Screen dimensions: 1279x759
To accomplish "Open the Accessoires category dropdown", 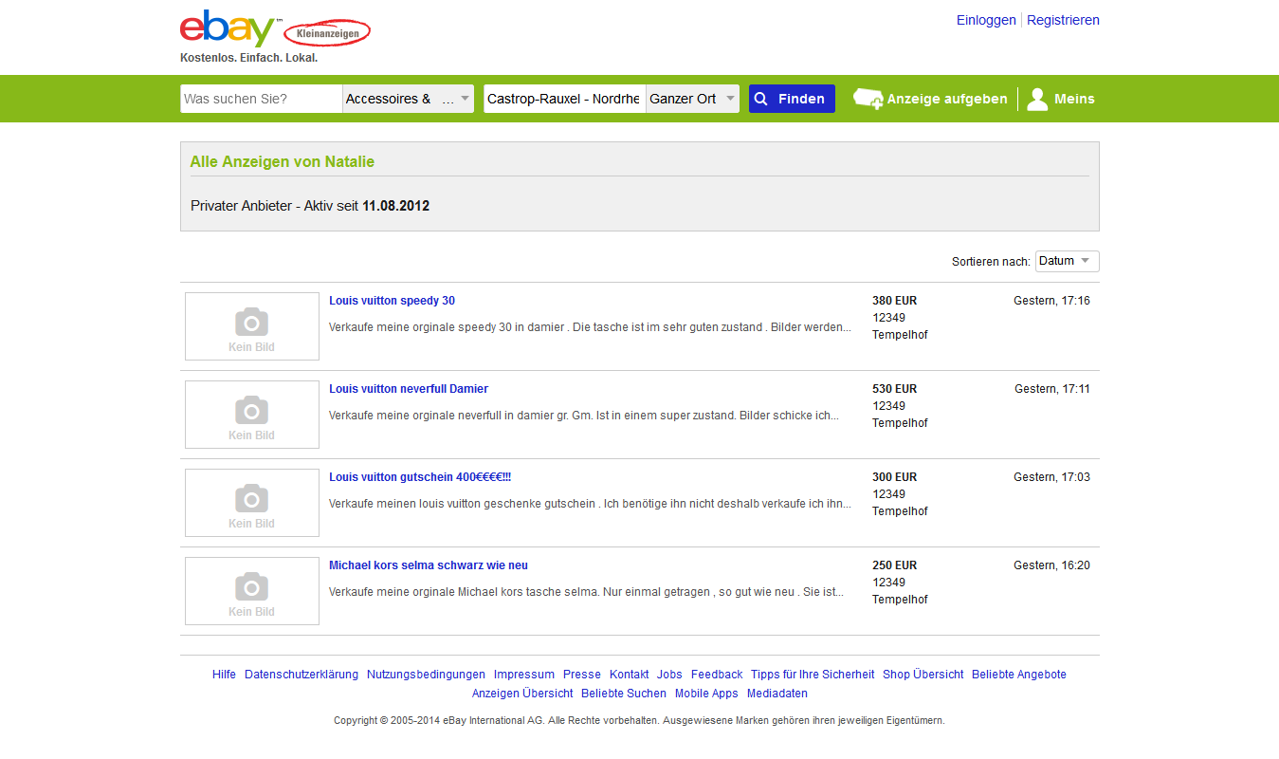I will tap(408, 99).
